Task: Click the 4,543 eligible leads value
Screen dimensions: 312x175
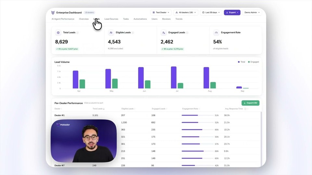Action: point(114,42)
